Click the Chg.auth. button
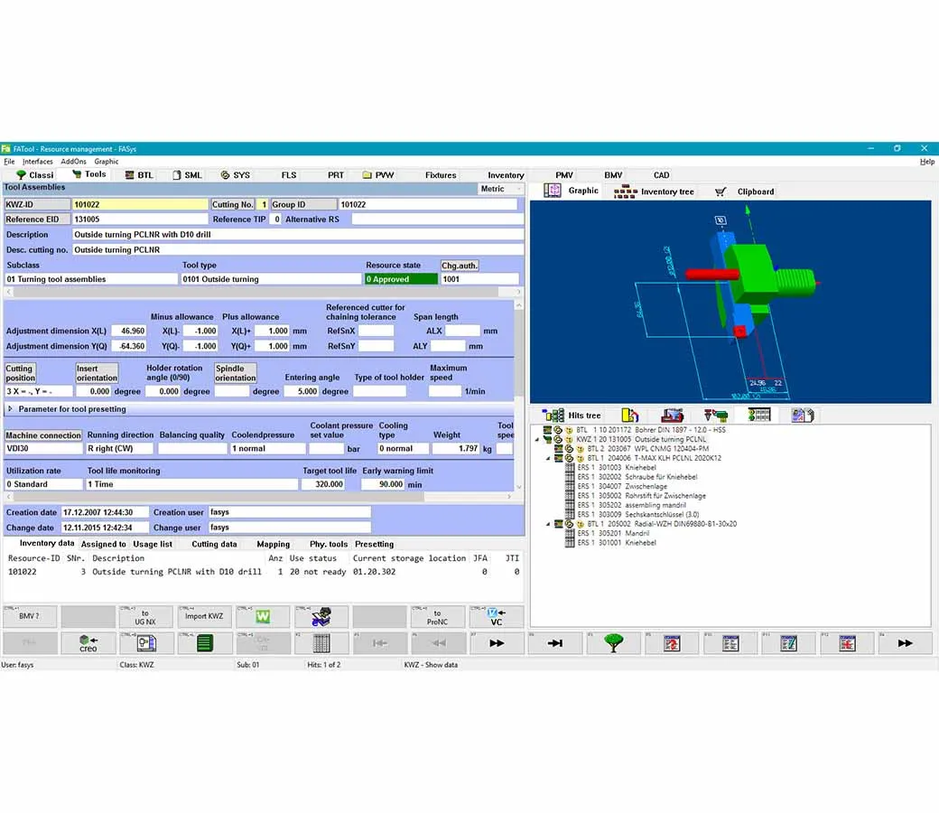 click(459, 266)
